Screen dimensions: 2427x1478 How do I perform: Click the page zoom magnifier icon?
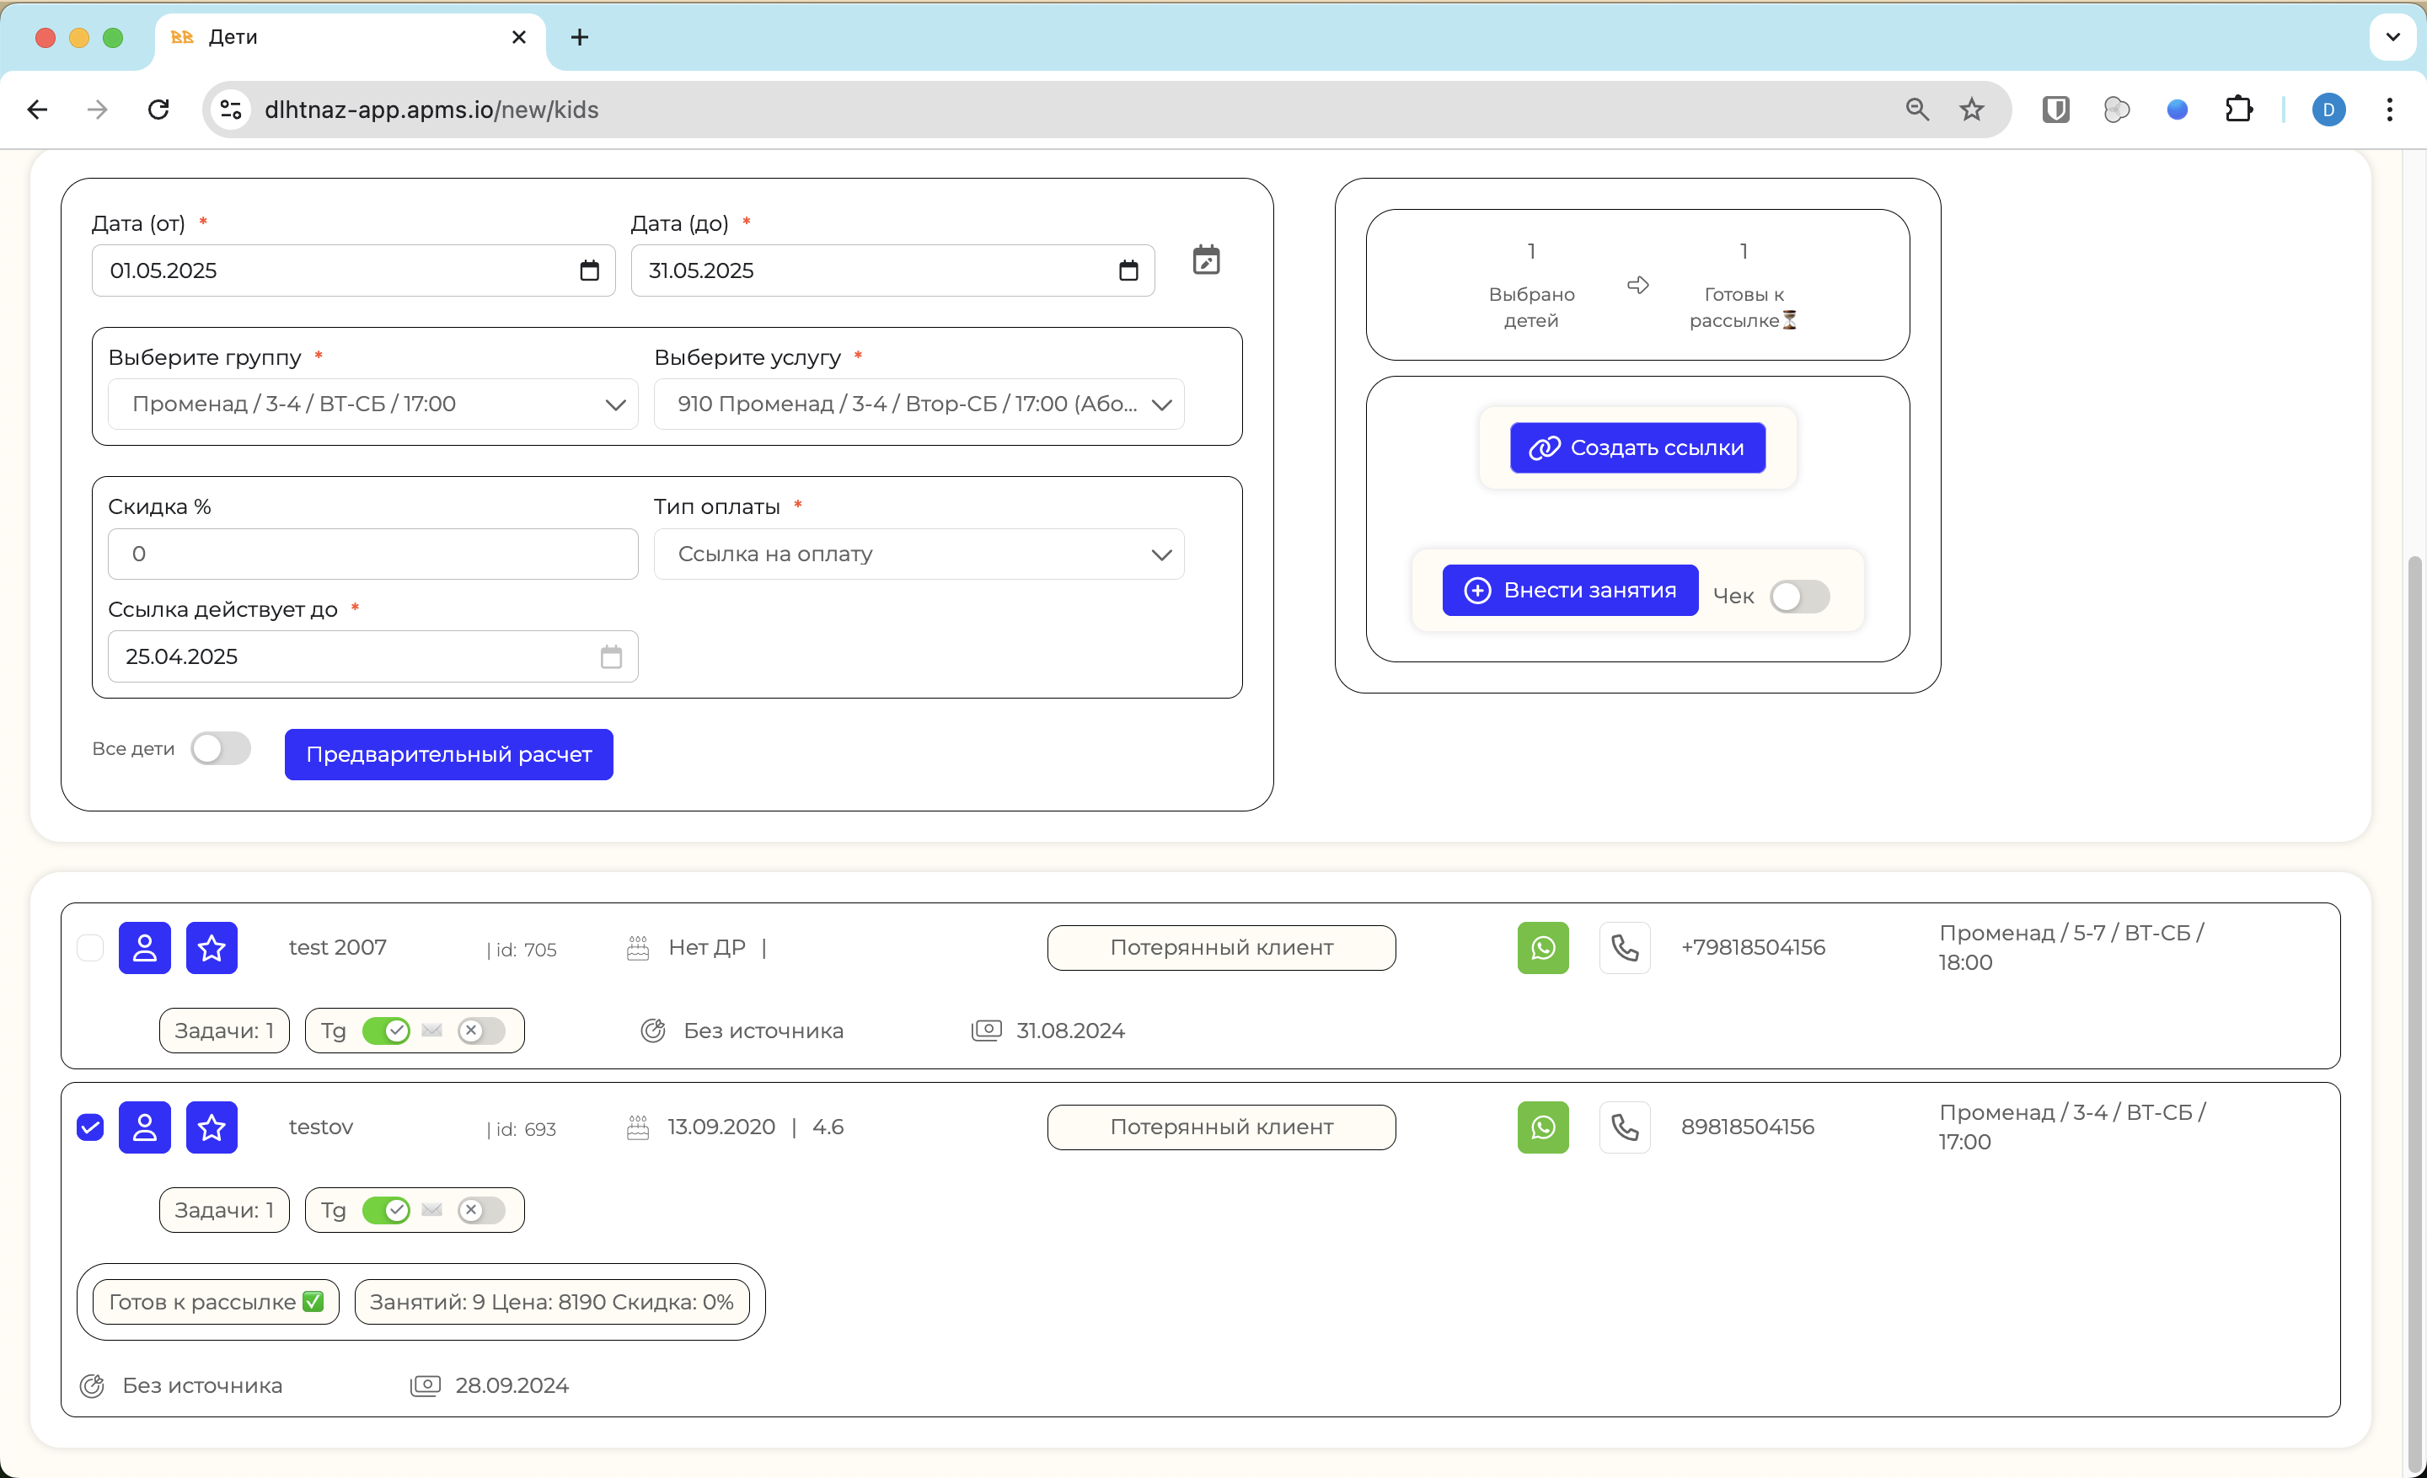pyautogui.click(x=1917, y=110)
